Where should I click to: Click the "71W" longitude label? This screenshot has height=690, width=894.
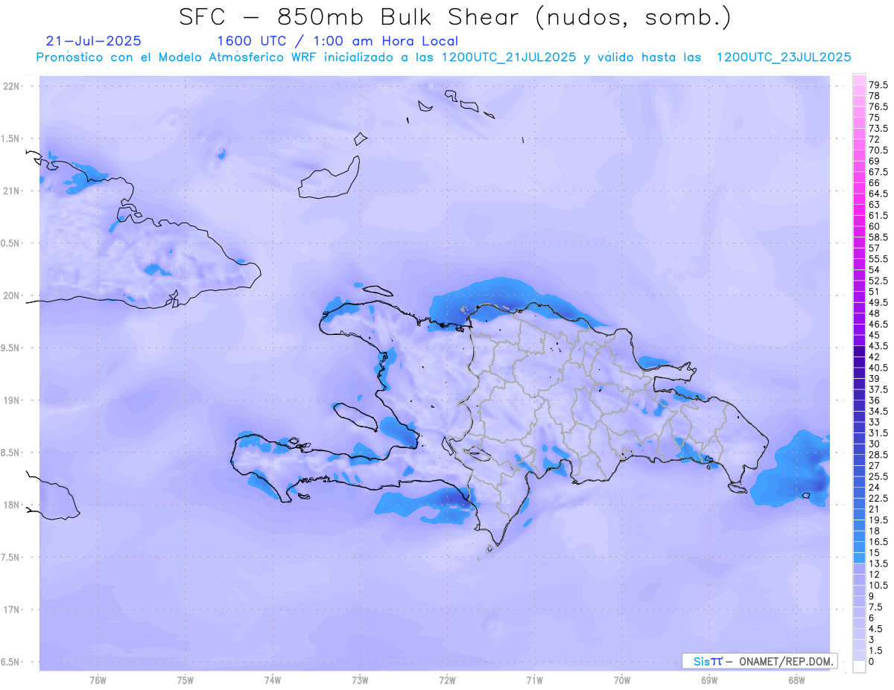tap(534, 680)
